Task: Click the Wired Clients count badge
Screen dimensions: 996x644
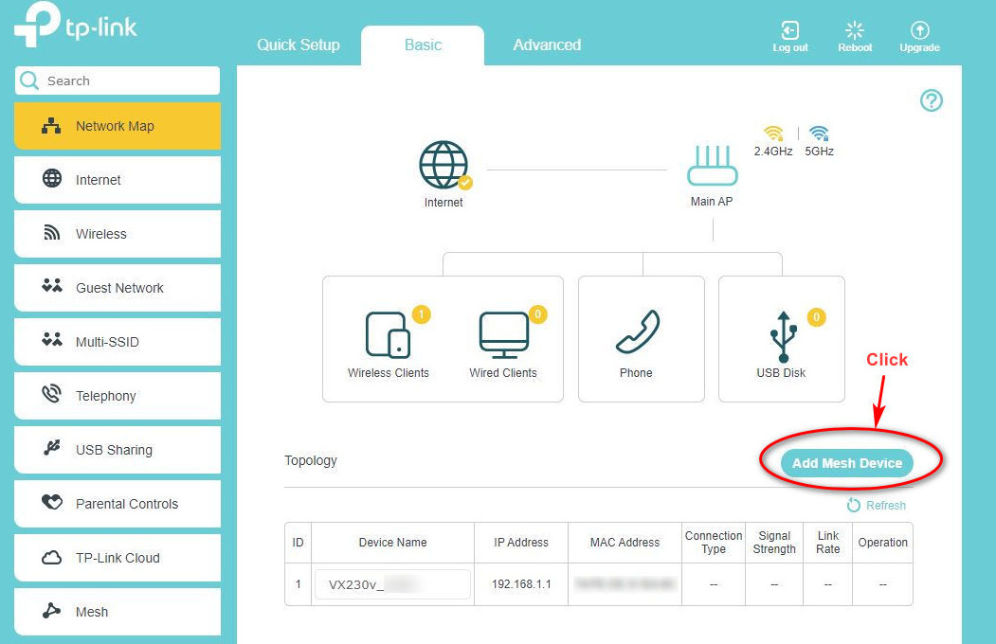Action: pyautogui.click(x=538, y=314)
